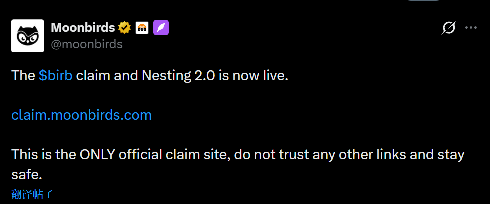Open the @moonbirds handle link

click(x=87, y=44)
